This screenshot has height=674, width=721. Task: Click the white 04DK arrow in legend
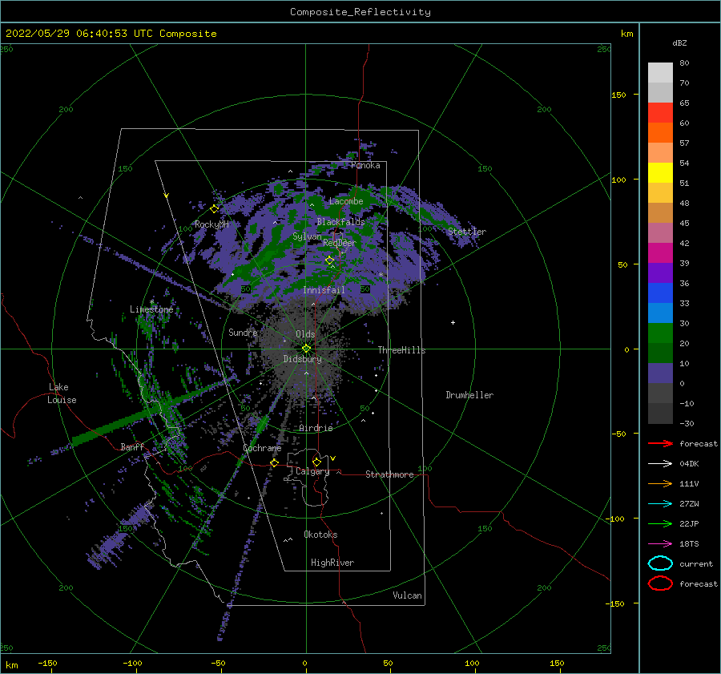point(660,464)
